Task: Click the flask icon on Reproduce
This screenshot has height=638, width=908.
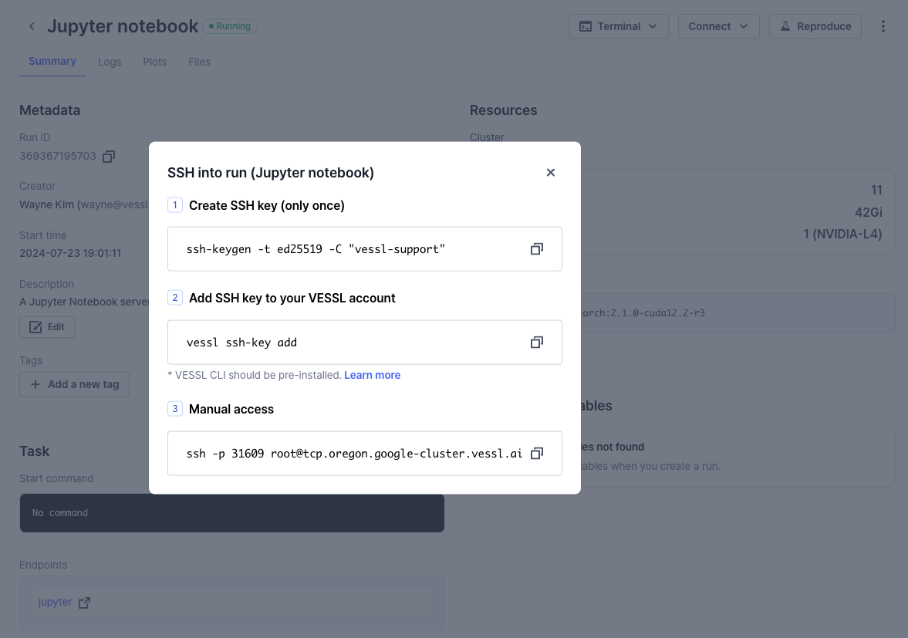Action: 785,26
